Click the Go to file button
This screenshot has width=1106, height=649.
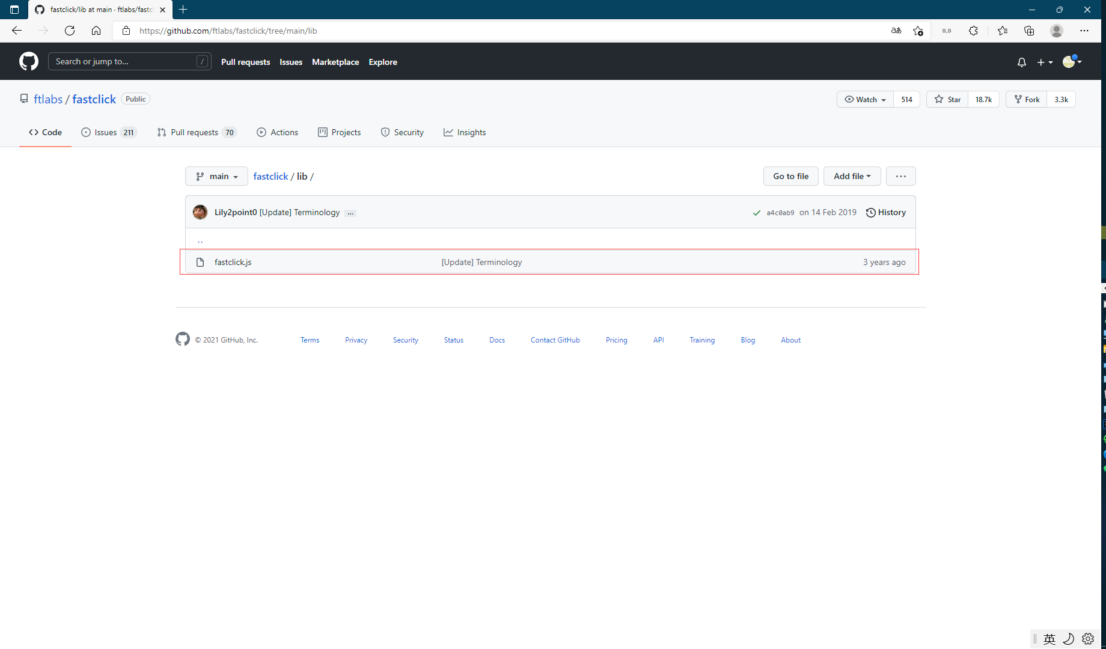pyautogui.click(x=790, y=176)
